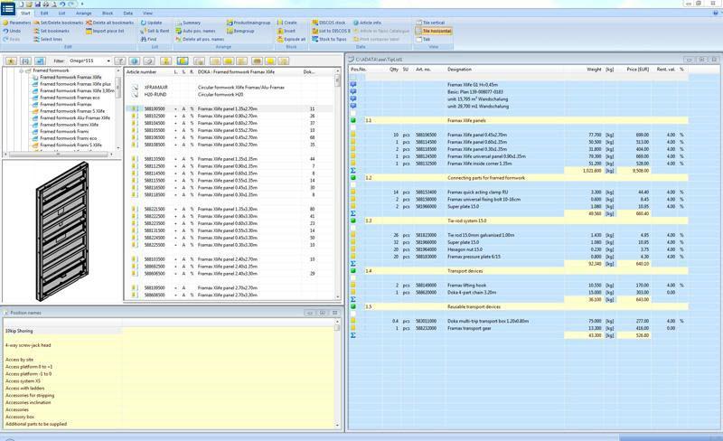The height and width of the screenshot is (441, 723).
Task: Click Stock to Tipos
Action: pyautogui.click(x=329, y=39)
